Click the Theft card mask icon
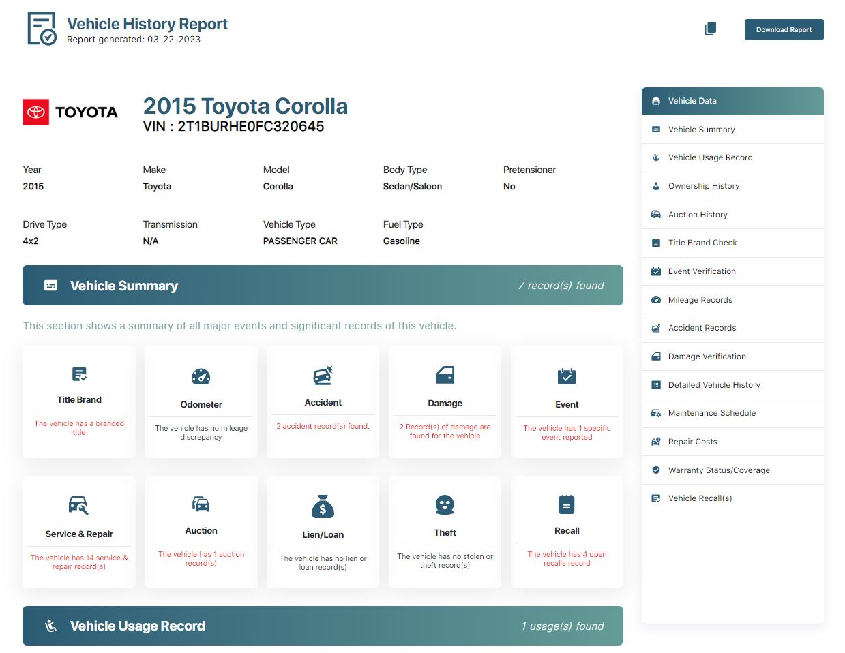Screen dimensions: 845x653 tap(445, 505)
